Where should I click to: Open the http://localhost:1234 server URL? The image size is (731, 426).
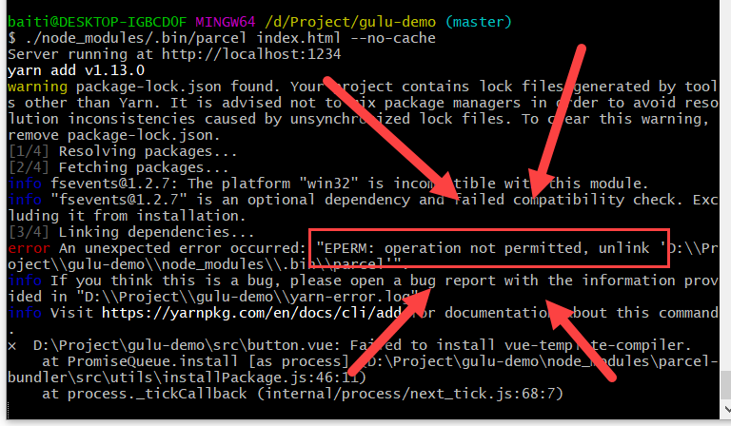coord(251,54)
